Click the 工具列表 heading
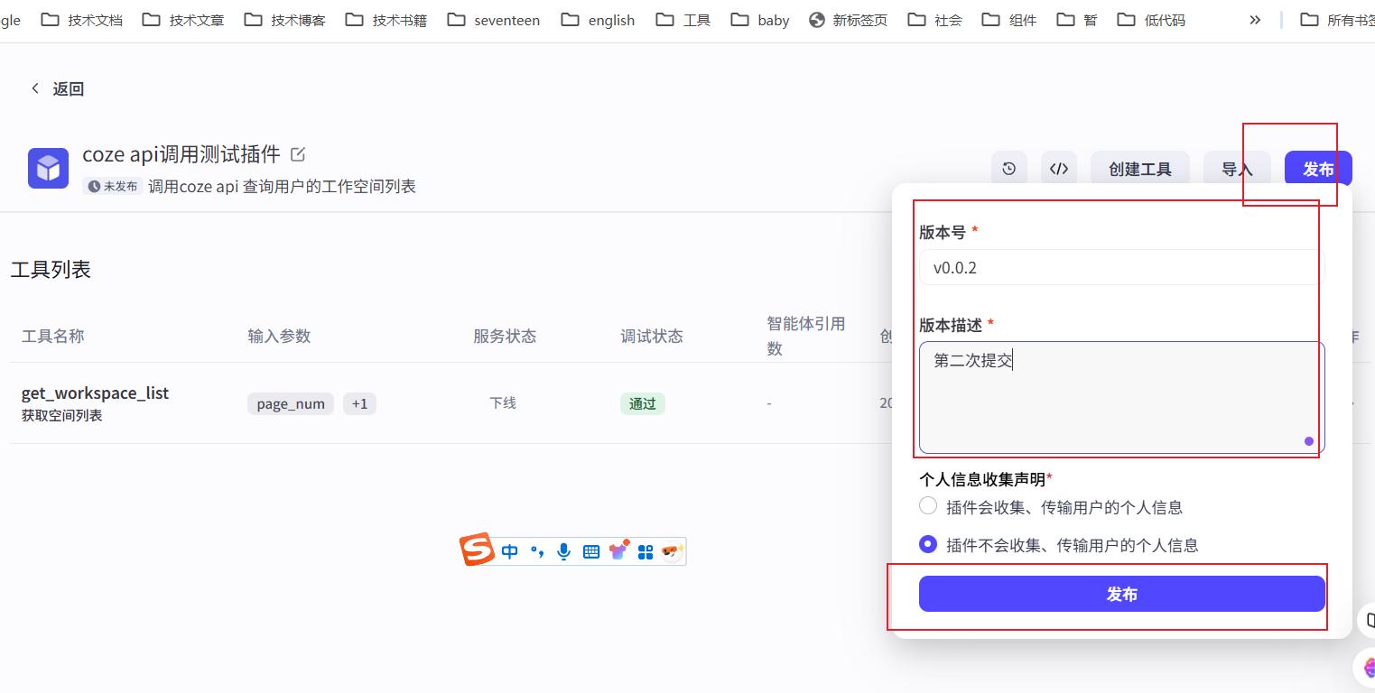 (x=51, y=269)
